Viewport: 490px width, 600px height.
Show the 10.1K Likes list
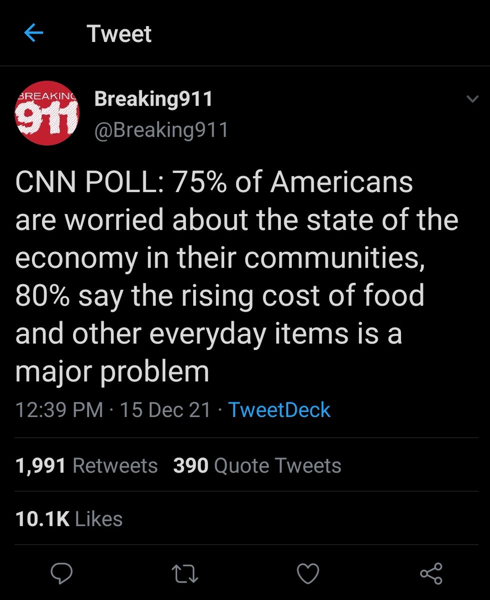click(x=69, y=518)
